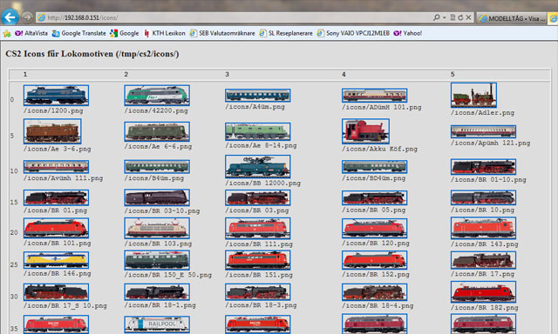
Task: Click the stop loading X icon
Action: coord(469,17)
